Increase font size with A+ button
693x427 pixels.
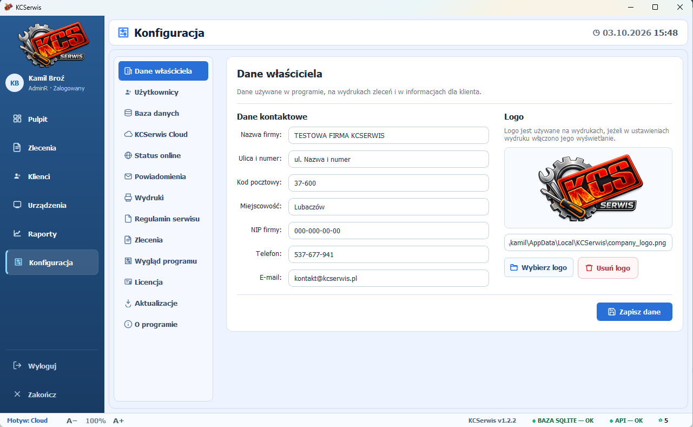click(x=118, y=421)
